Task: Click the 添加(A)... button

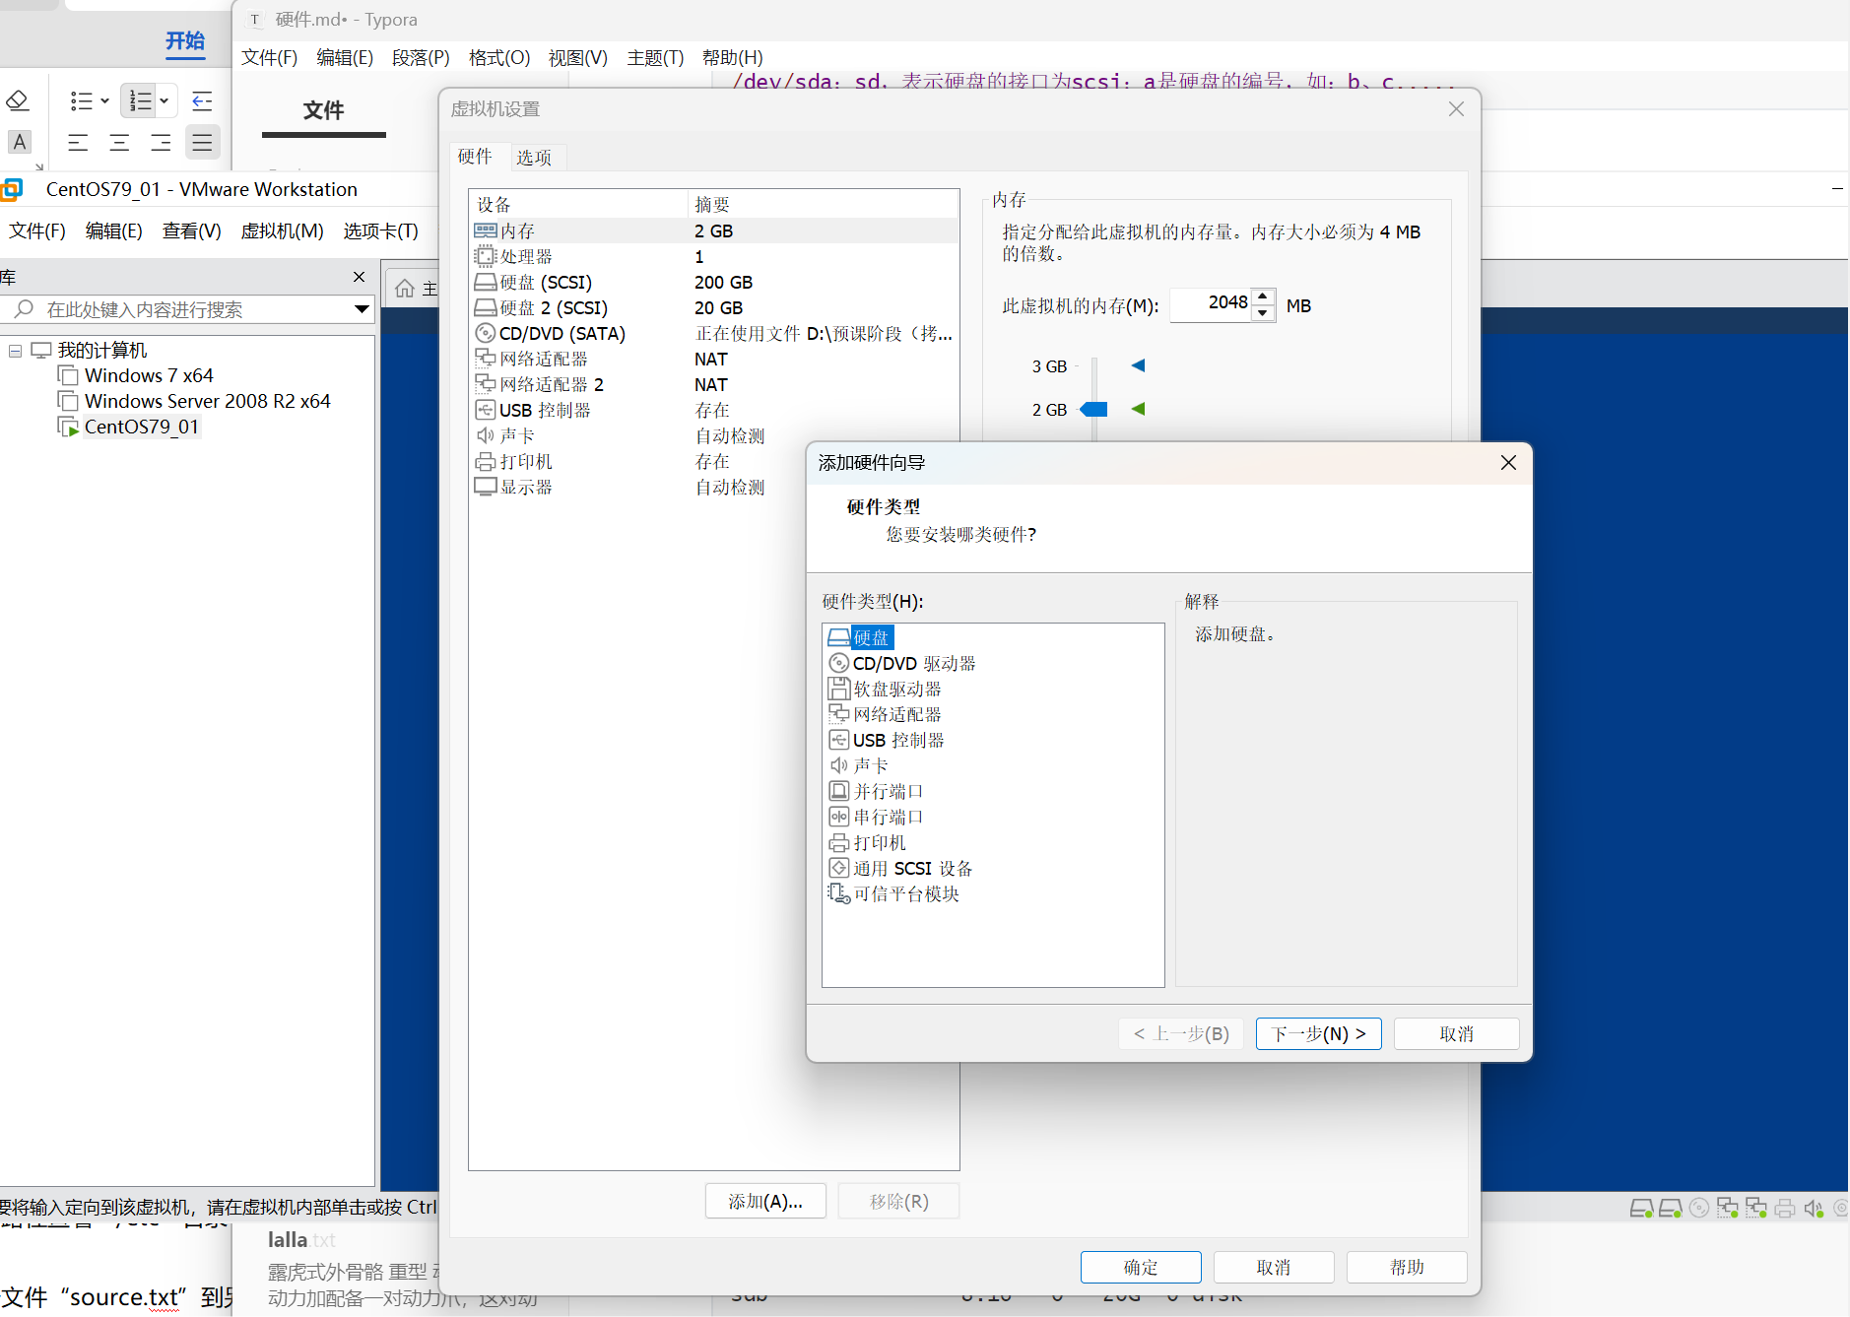Action: [765, 1201]
